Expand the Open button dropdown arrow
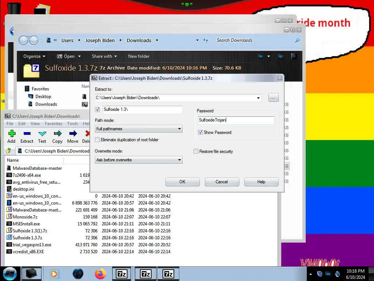 click(79, 56)
